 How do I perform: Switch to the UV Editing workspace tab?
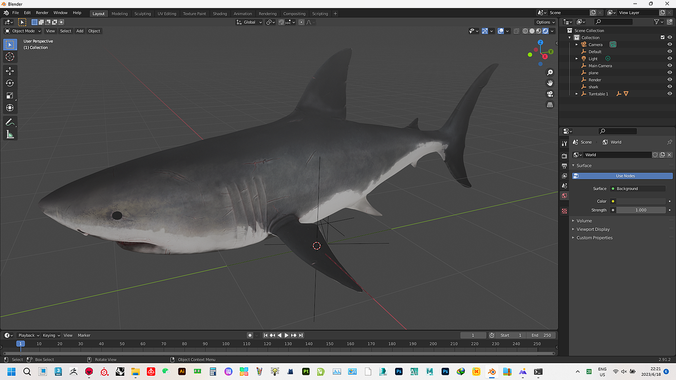(167, 14)
